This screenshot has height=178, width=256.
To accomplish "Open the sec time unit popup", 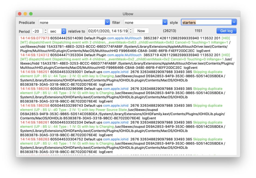I will coord(64,31).
